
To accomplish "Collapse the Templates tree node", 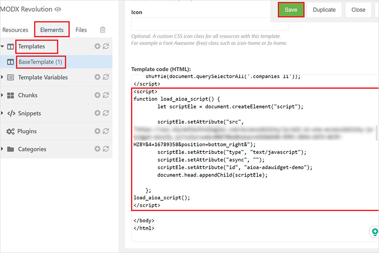I will [x=2, y=46].
